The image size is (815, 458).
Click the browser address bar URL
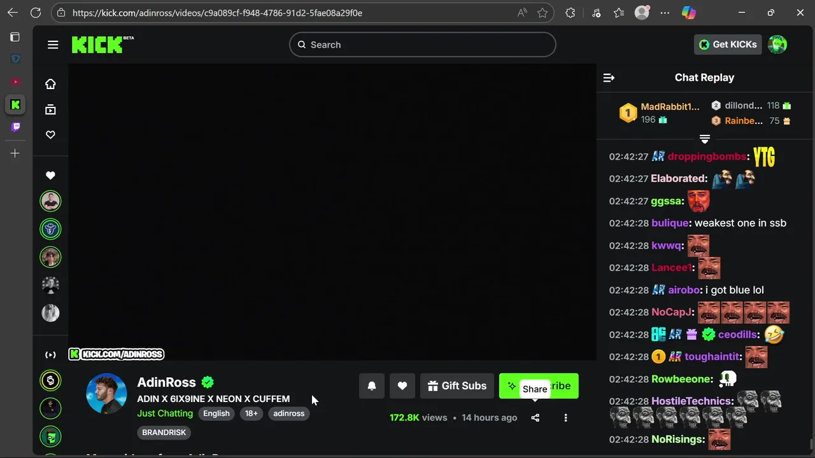pyautogui.click(x=217, y=13)
